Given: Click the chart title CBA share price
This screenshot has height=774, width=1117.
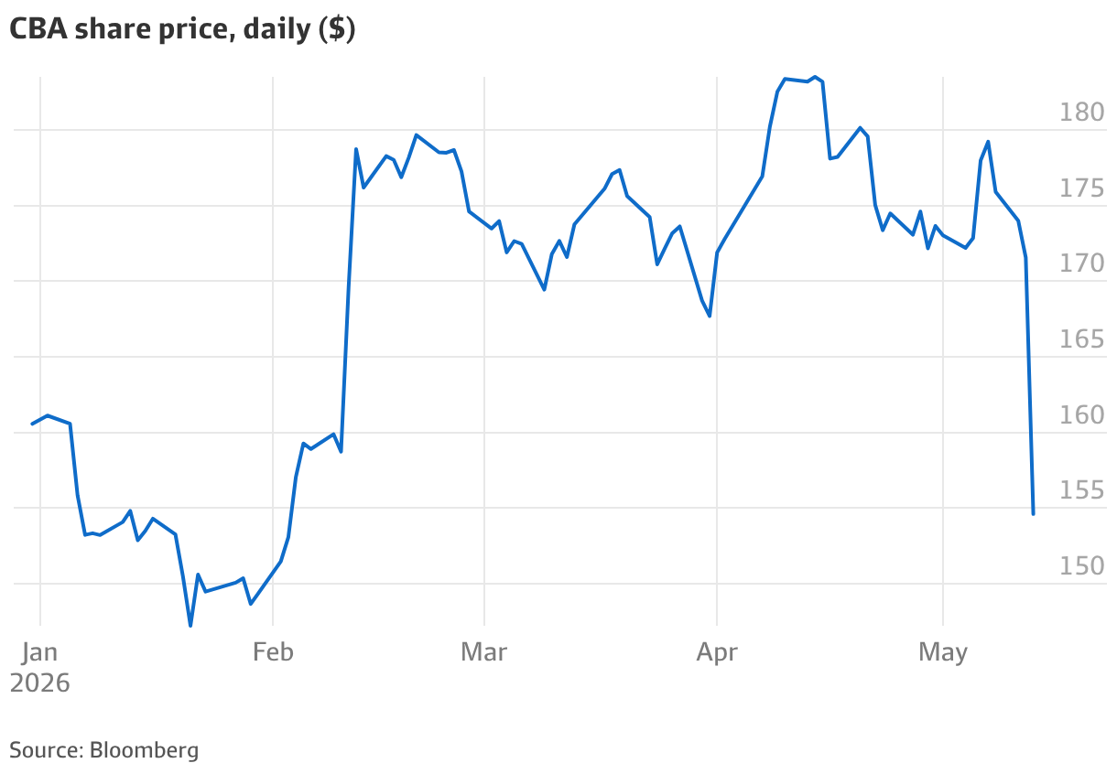Looking at the screenshot, I should [x=183, y=28].
